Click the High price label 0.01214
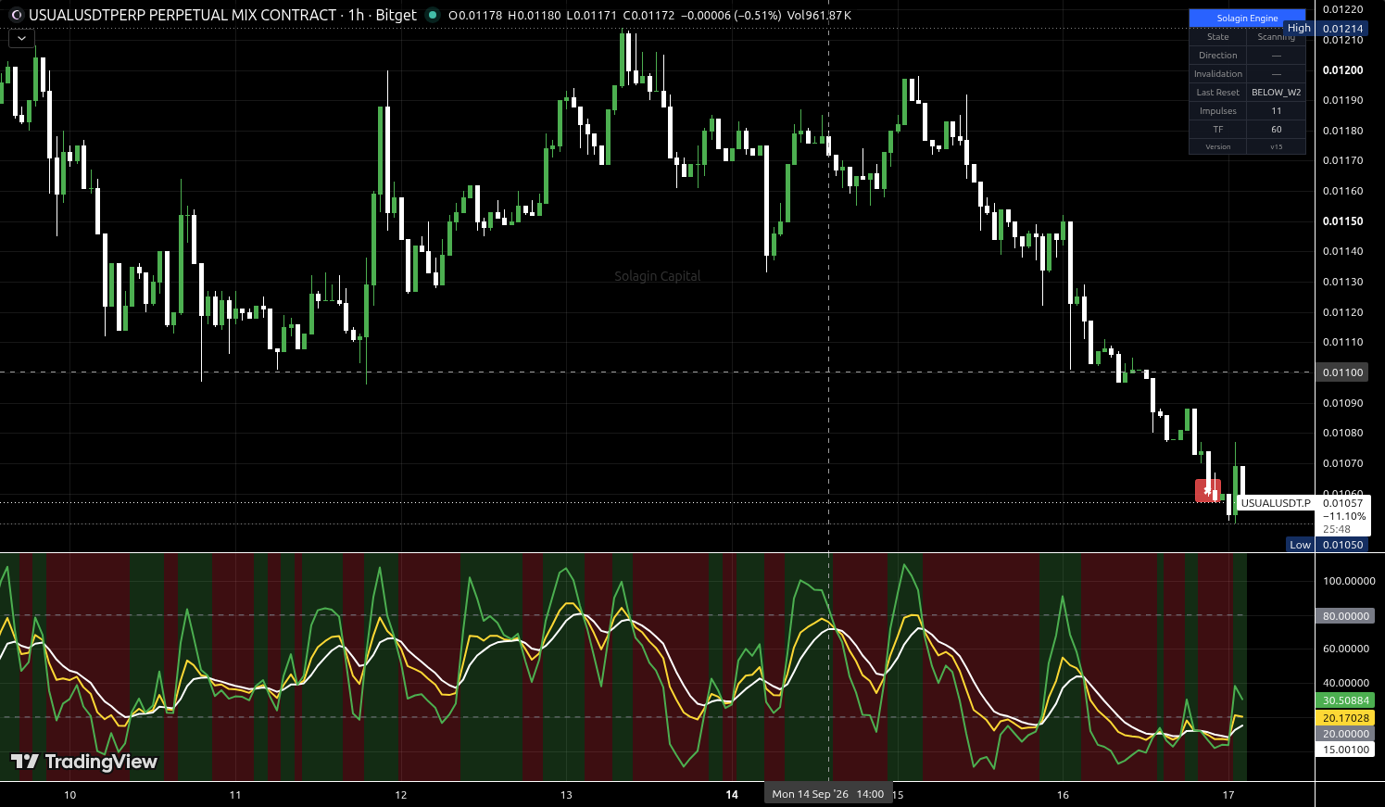 pos(1342,29)
